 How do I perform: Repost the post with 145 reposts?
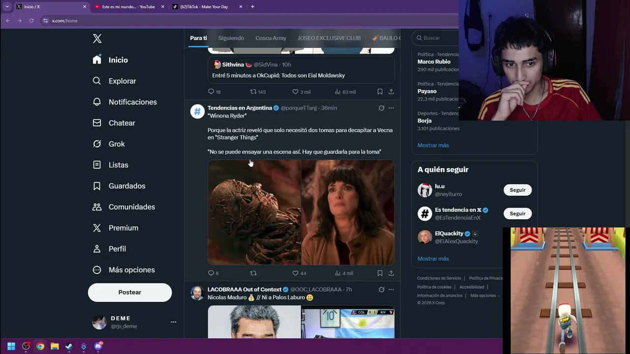point(258,92)
